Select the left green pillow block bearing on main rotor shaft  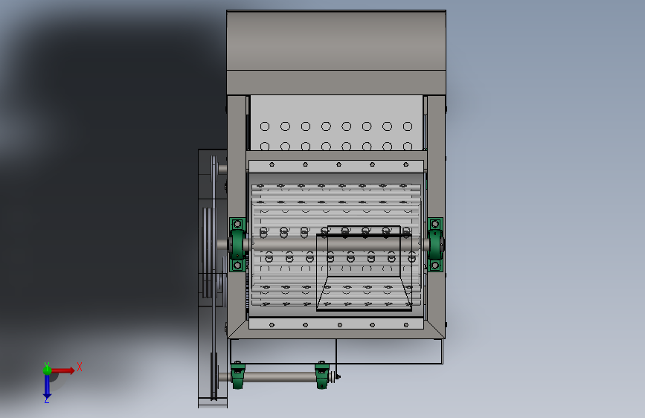(237, 245)
